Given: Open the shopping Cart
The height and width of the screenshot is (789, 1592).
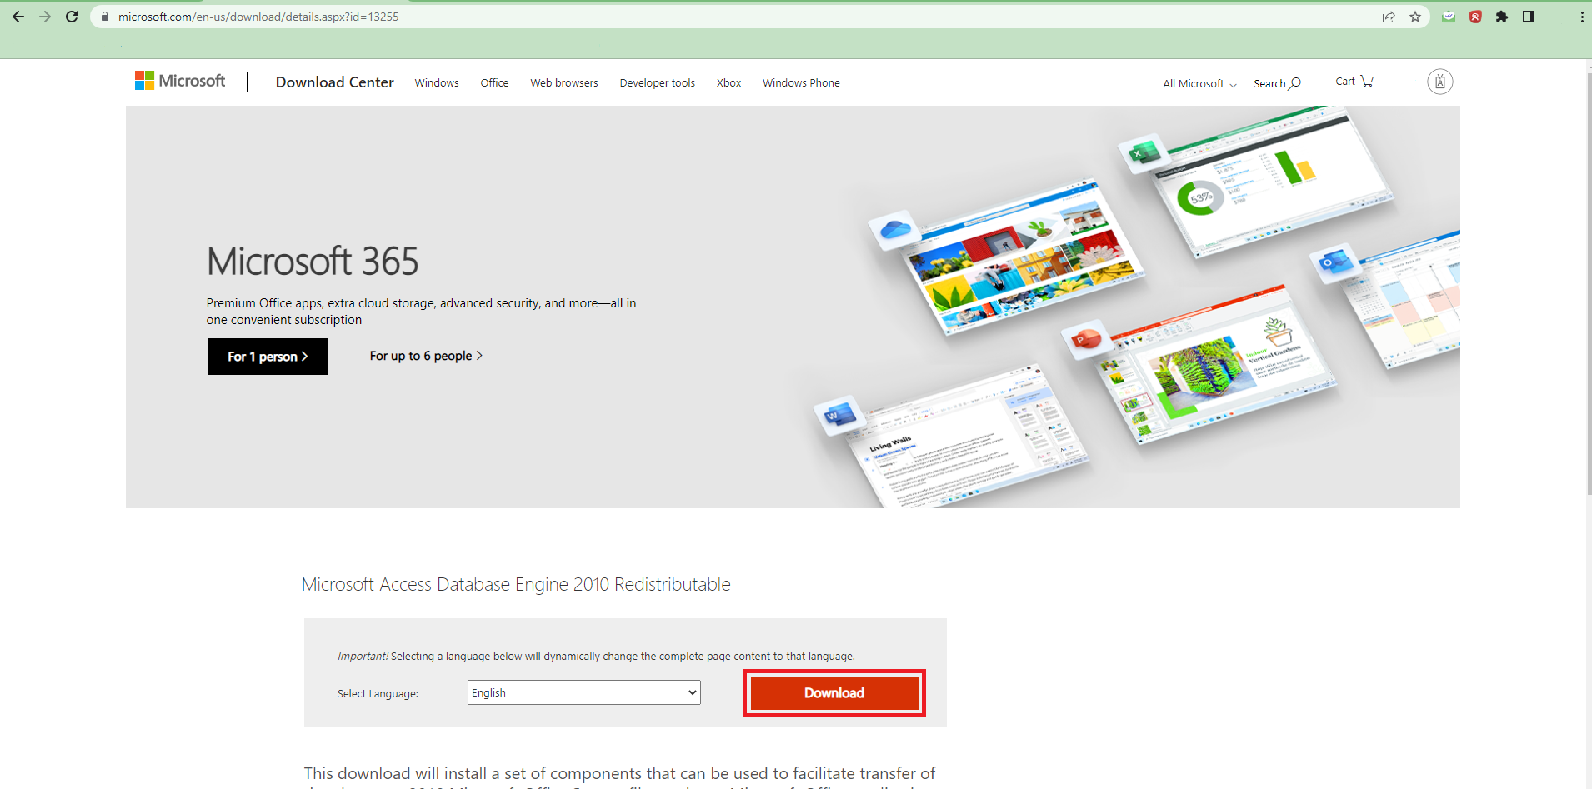Looking at the screenshot, I should 1354,82.
